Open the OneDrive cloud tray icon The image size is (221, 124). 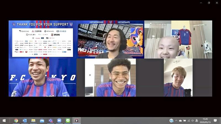180,120
